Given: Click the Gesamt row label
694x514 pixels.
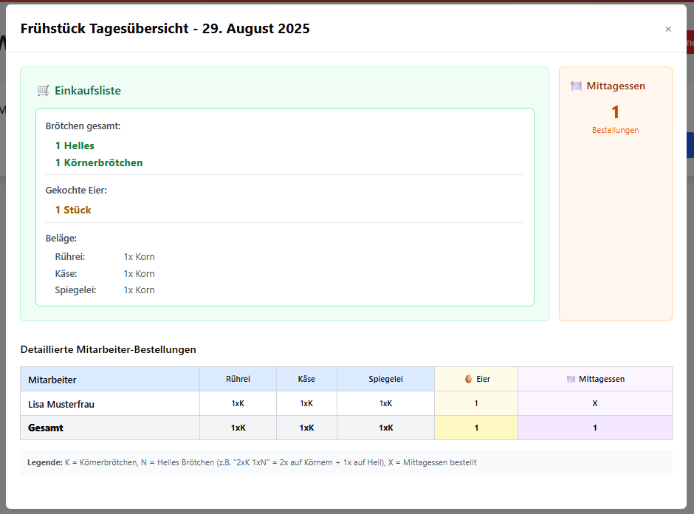Looking at the screenshot, I should click(x=46, y=428).
